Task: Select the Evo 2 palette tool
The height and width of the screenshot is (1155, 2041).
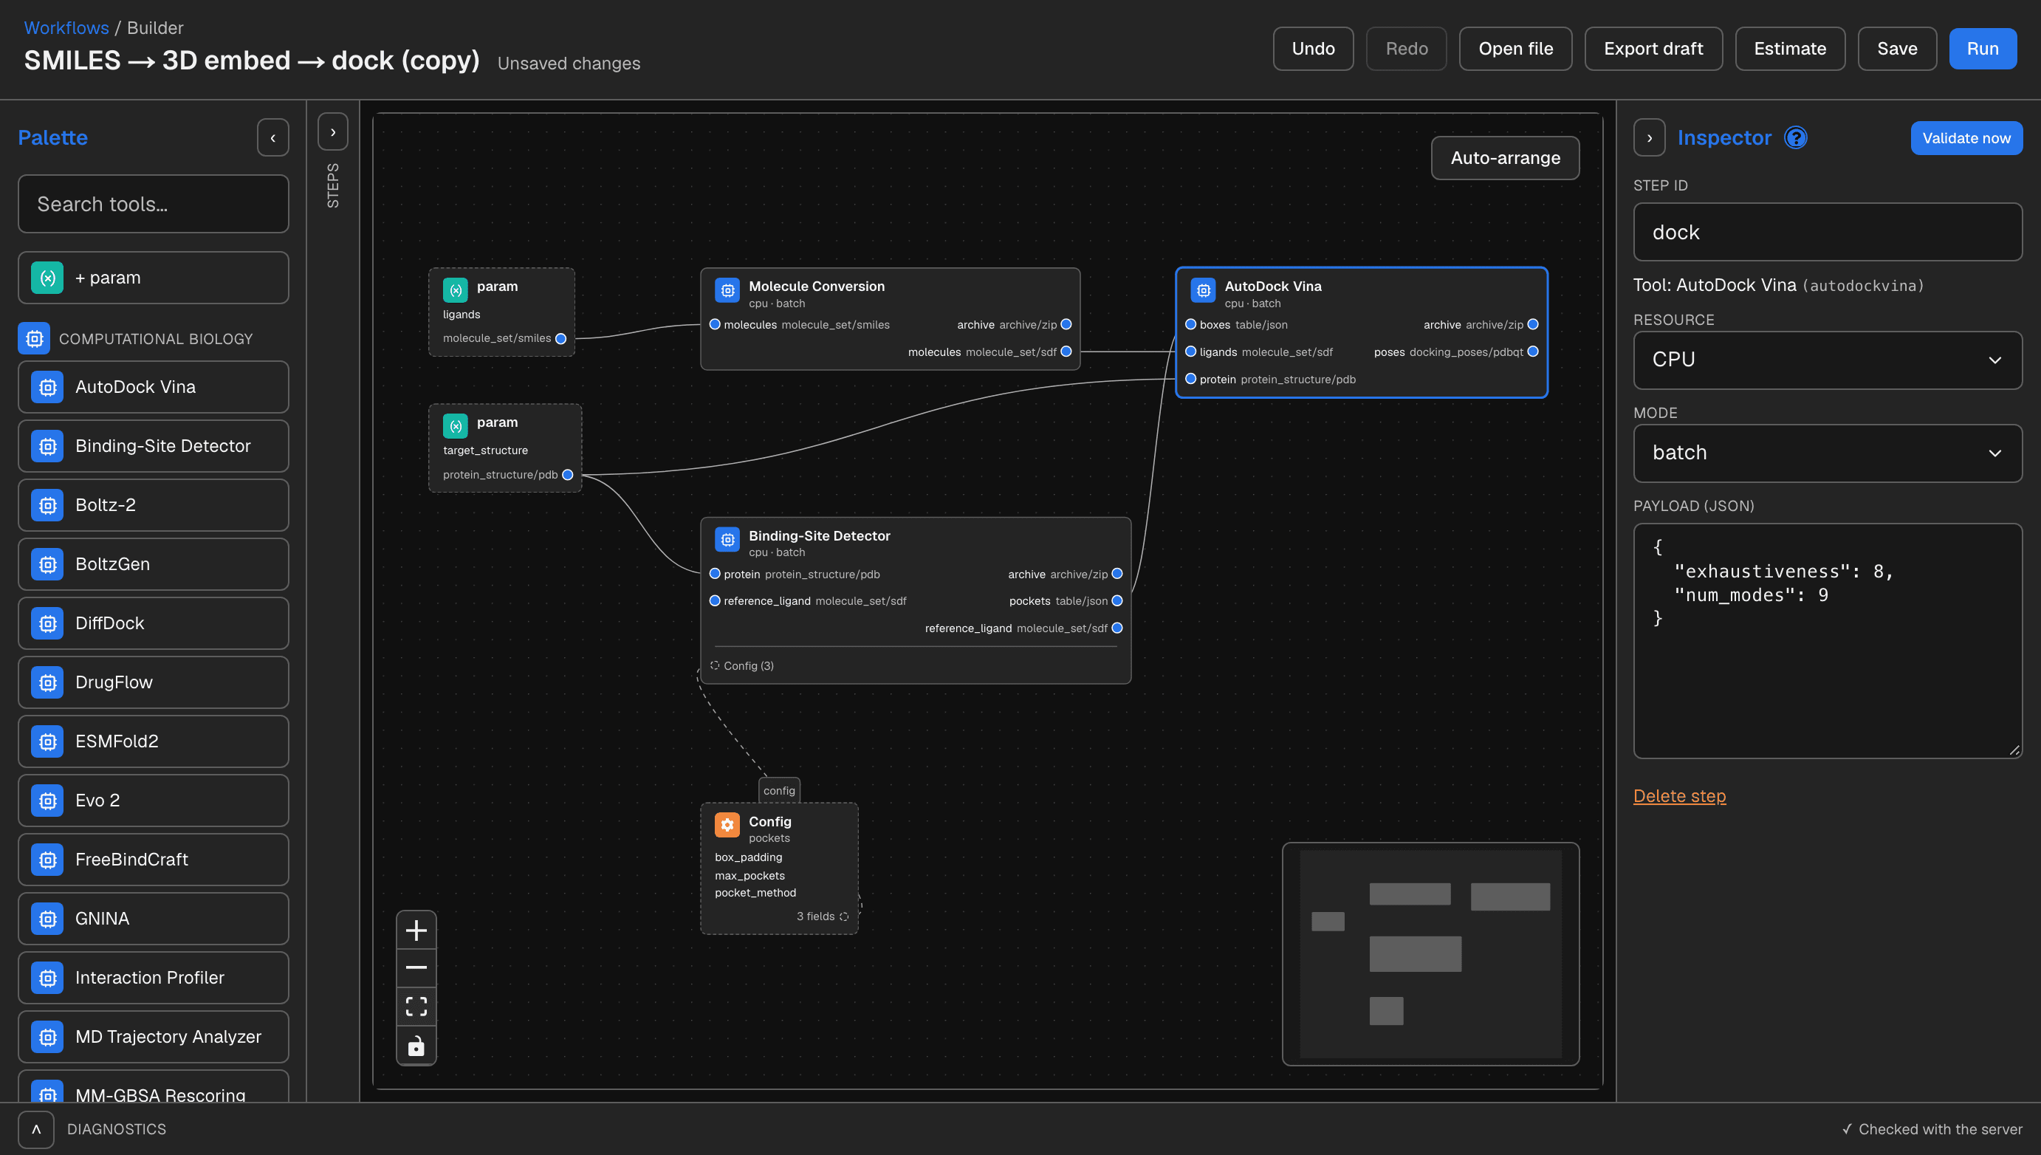Action: tap(154, 801)
